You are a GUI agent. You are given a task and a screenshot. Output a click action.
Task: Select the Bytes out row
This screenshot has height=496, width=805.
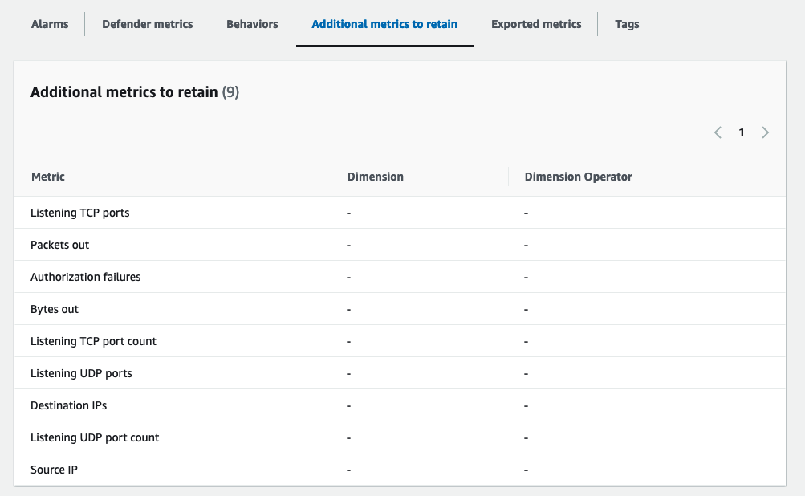(x=54, y=308)
